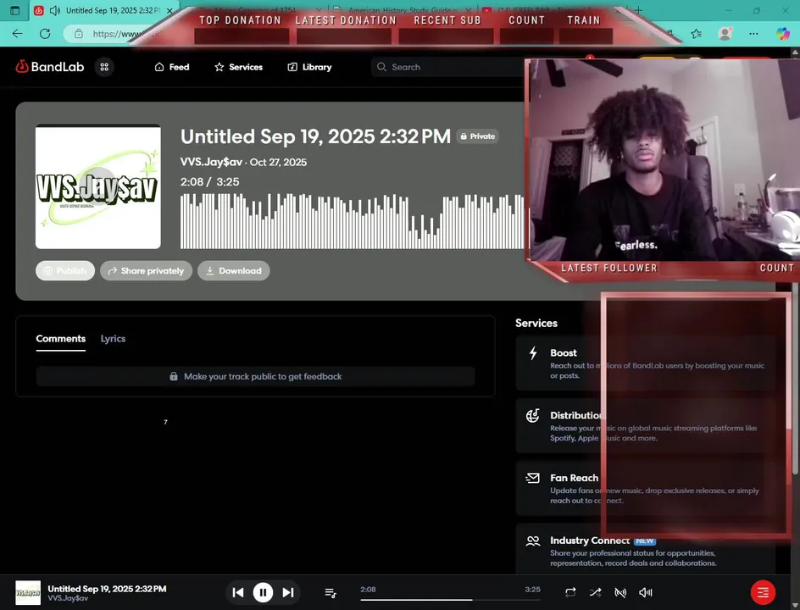
Task: Open the BandLab home logo
Action: point(49,67)
